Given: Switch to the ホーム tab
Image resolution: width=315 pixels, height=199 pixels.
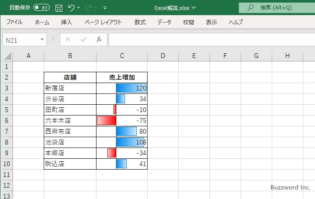Looking at the screenshot, I should tap(42, 22).
